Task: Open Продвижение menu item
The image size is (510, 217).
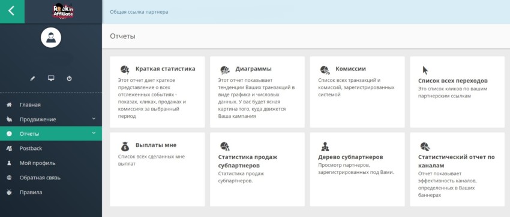Action: coord(38,119)
